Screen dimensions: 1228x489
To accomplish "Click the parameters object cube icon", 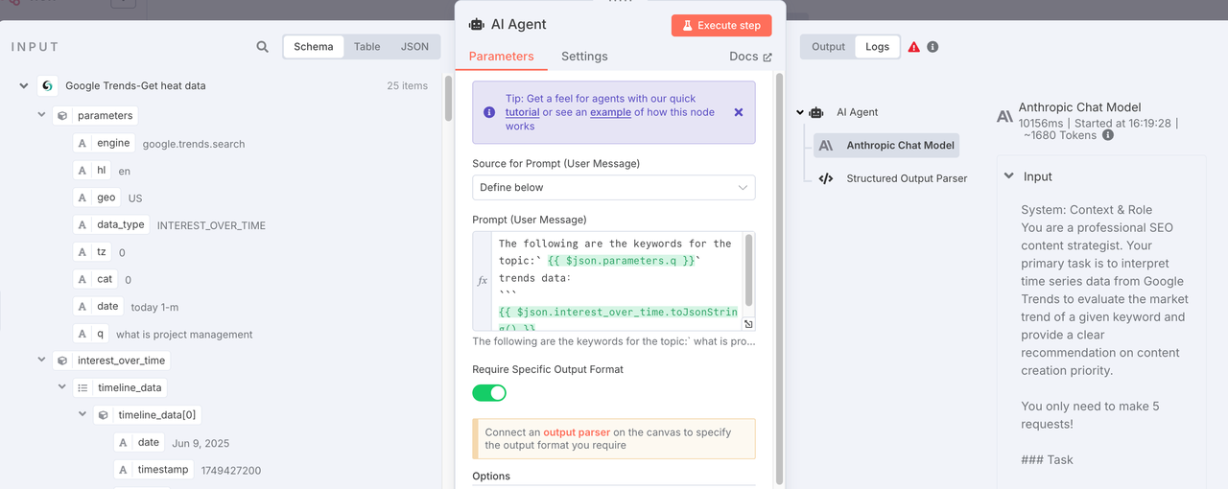I will [x=62, y=116].
